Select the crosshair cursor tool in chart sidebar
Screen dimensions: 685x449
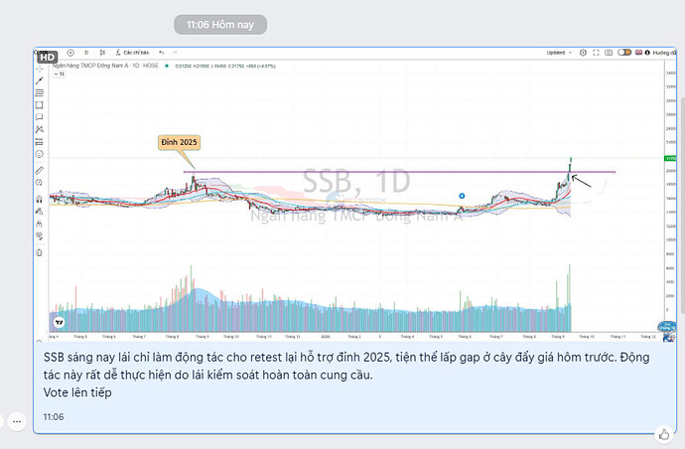click(x=40, y=70)
